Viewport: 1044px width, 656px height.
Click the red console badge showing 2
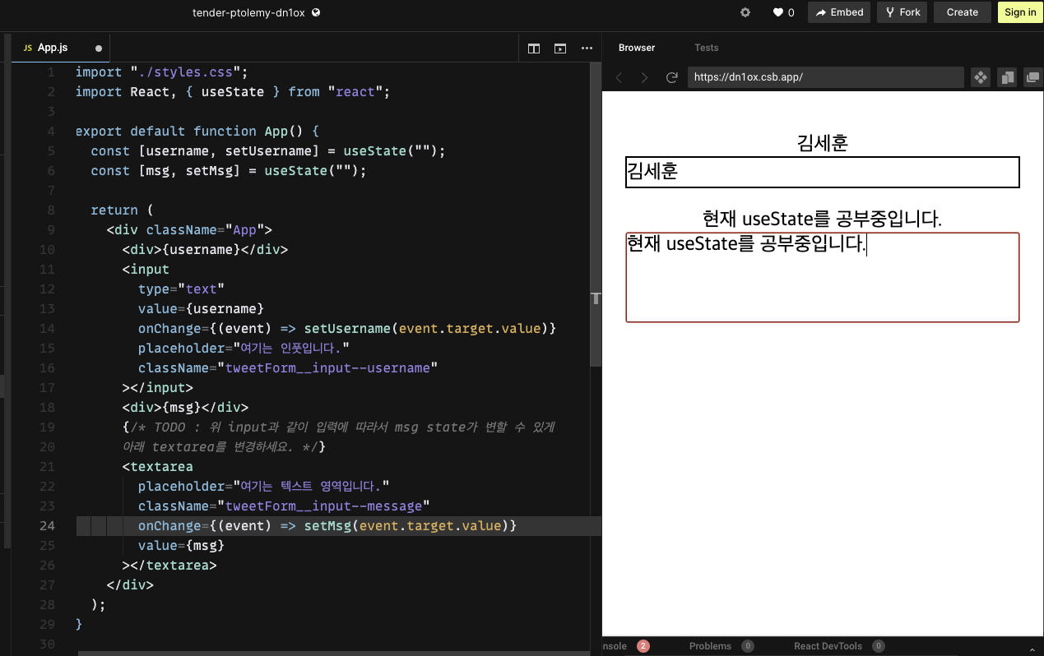pyautogui.click(x=643, y=646)
